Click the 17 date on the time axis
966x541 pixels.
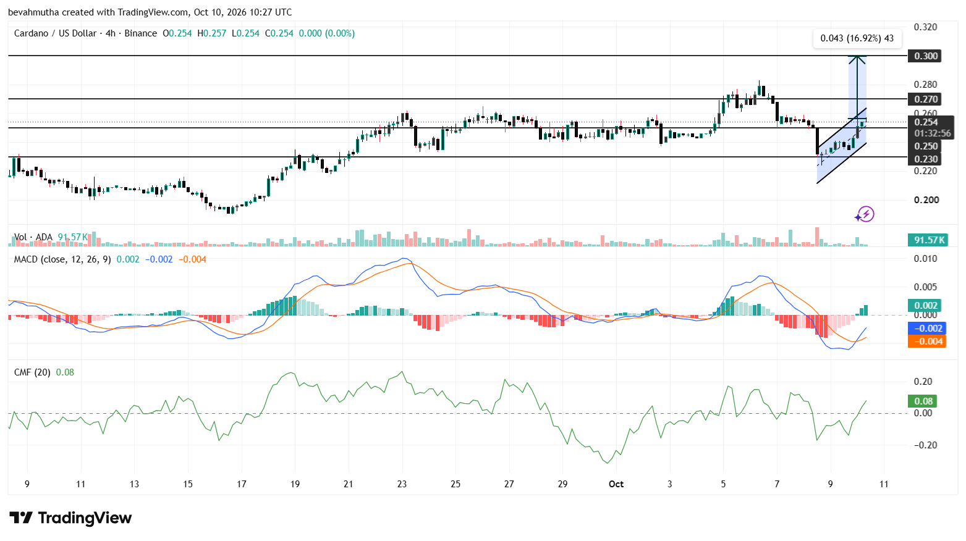click(241, 484)
